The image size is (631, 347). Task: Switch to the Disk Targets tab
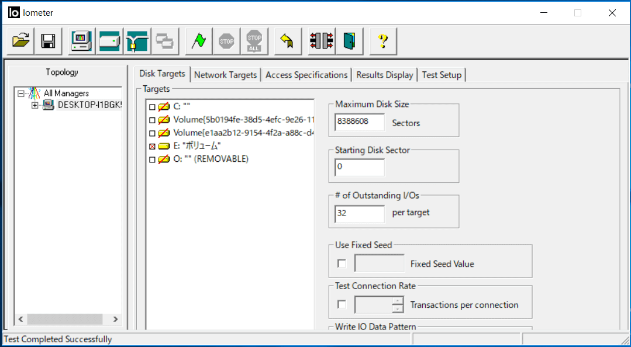coord(162,74)
